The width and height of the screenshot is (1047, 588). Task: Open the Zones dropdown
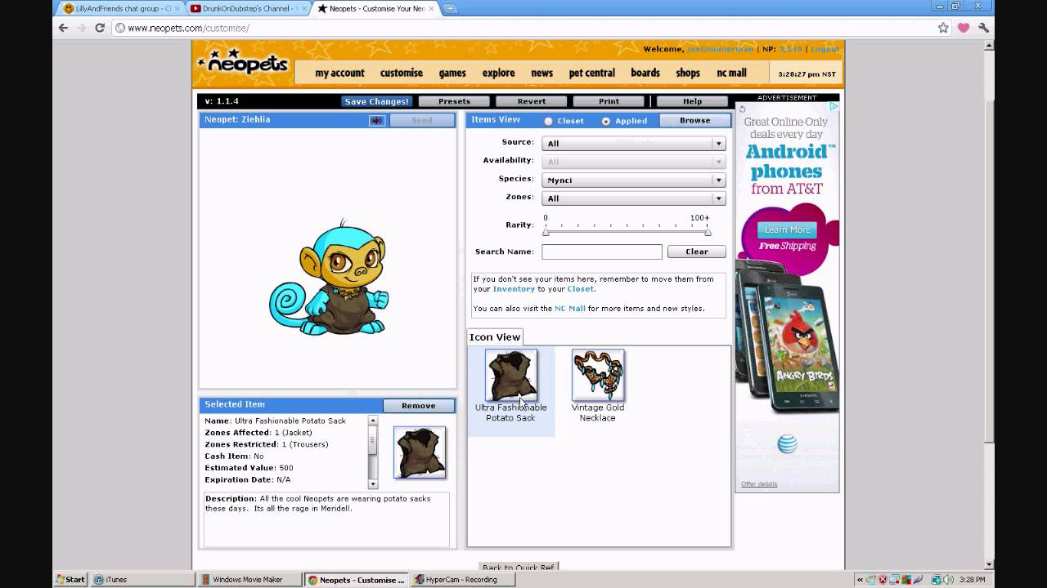[633, 198]
